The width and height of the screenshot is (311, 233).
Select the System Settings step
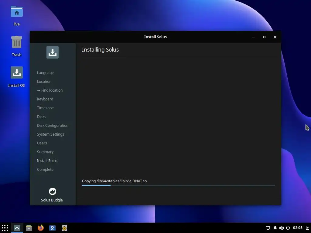click(50, 134)
